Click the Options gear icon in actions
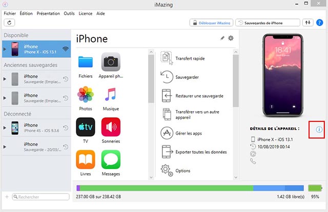 point(167,171)
